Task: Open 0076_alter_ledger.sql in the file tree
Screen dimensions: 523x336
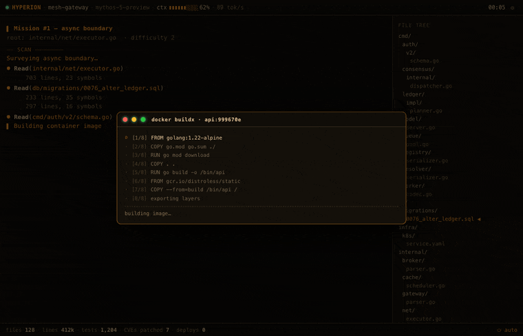Action: [x=440, y=219]
